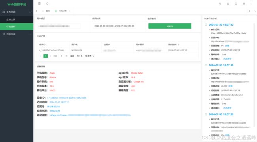Open the user profile icon
The height and width of the screenshot is (142, 257).
[x=244, y=4]
